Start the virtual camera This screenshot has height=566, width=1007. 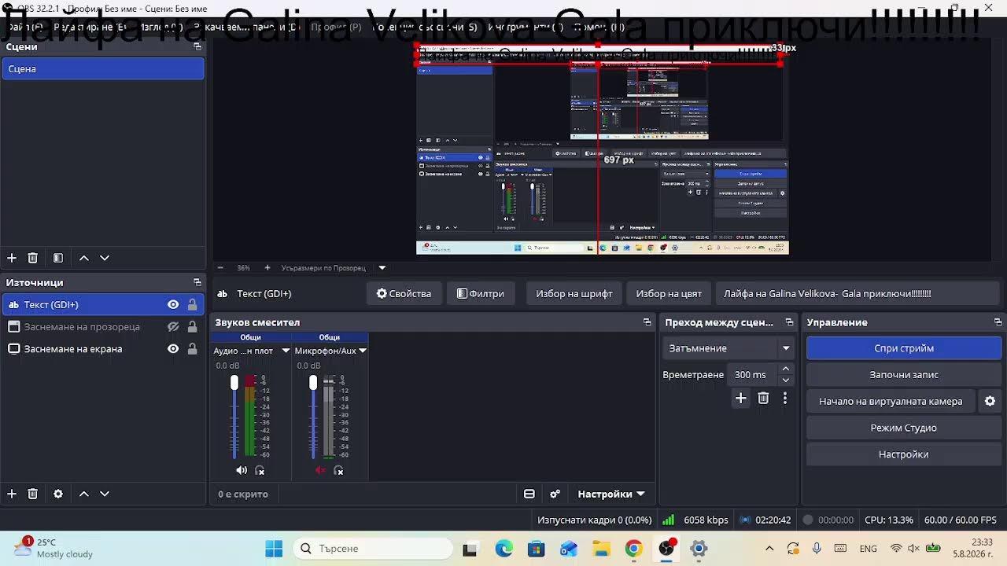891,401
